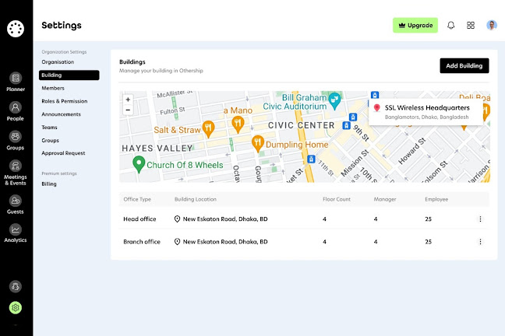Click the CIVIC CENTER map label
Screen dimensions: 505x336
[302, 125]
